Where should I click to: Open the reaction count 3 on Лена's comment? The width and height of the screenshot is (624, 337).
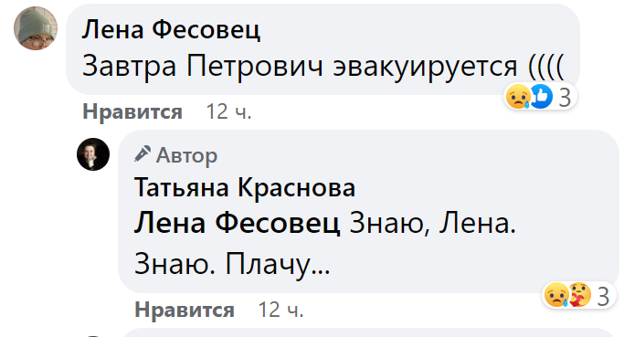point(565,98)
